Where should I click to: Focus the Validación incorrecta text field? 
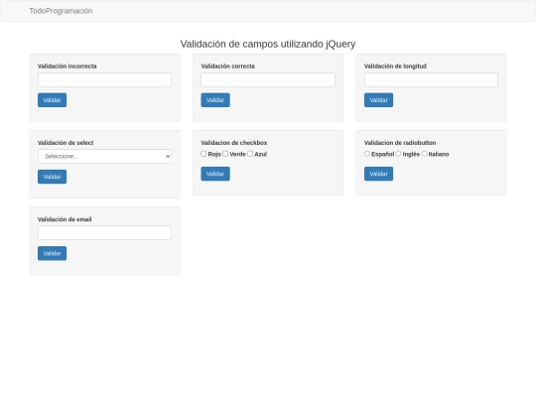coord(104,79)
